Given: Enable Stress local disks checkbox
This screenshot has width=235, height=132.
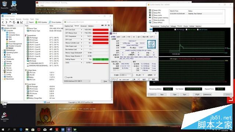Looking at the screenshot, I should click(x=153, y=20).
